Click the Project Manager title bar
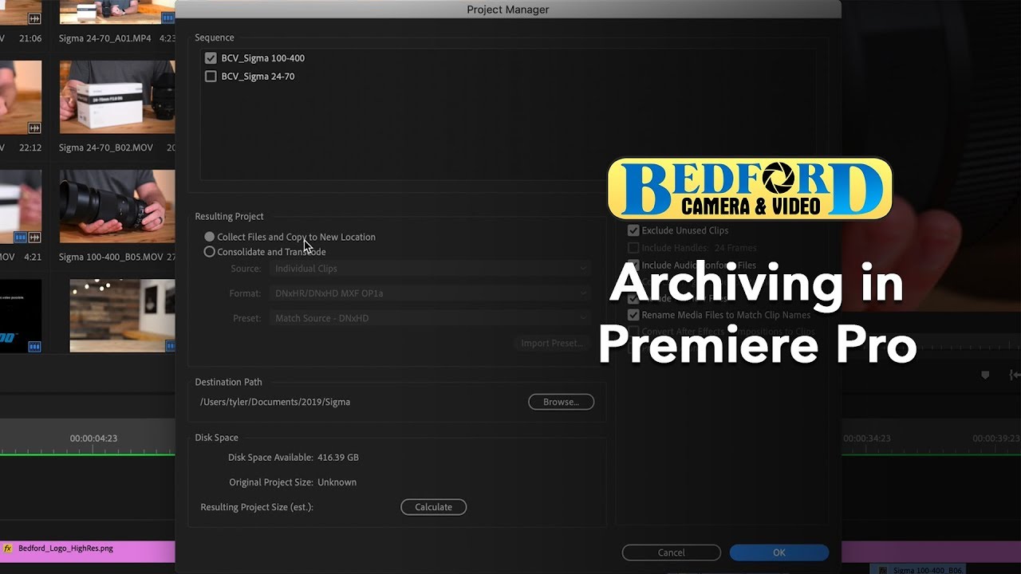 coord(507,10)
